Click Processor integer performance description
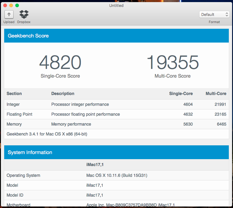233x208 pixels. click(80, 104)
